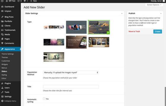Open Portfolio via its sidebar icon

coord(2,21)
